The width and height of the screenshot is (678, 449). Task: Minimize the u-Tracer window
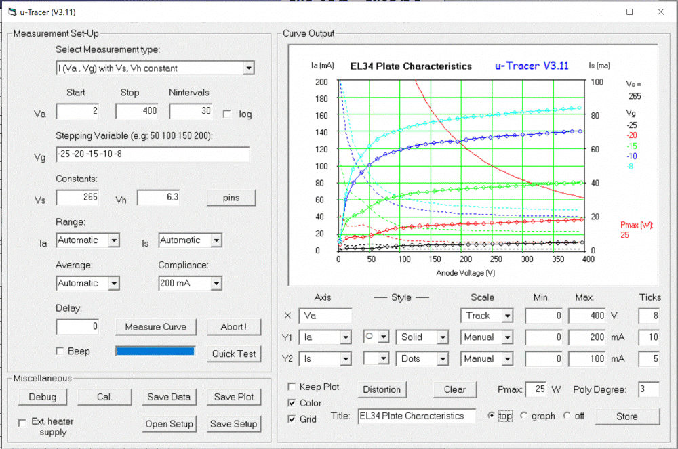(598, 12)
